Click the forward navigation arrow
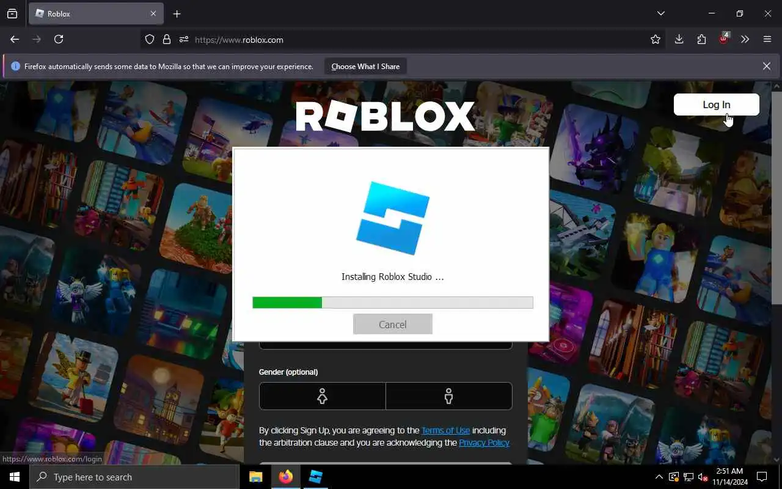The image size is (782, 489). 37,39
